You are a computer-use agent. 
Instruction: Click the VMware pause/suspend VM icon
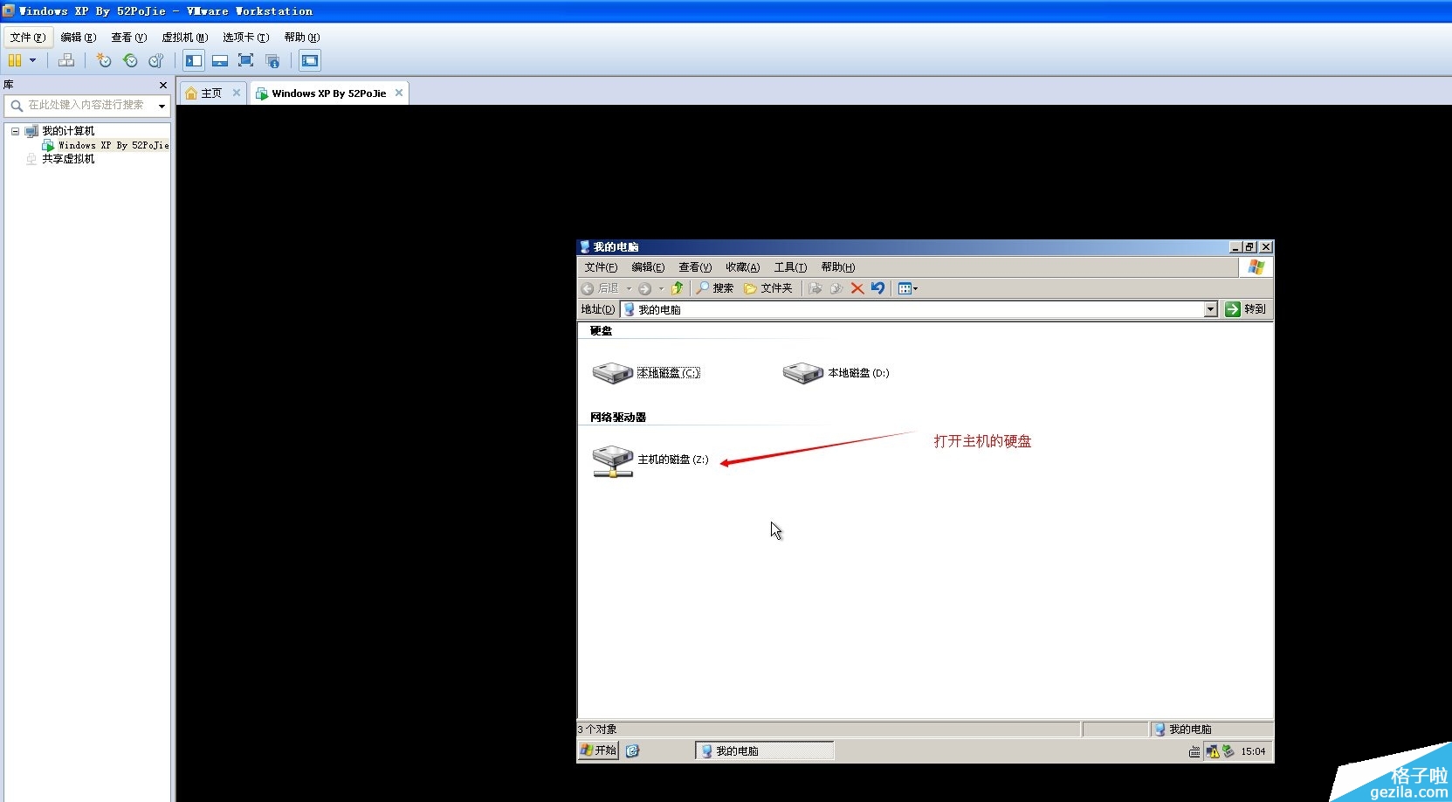(15, 60)
